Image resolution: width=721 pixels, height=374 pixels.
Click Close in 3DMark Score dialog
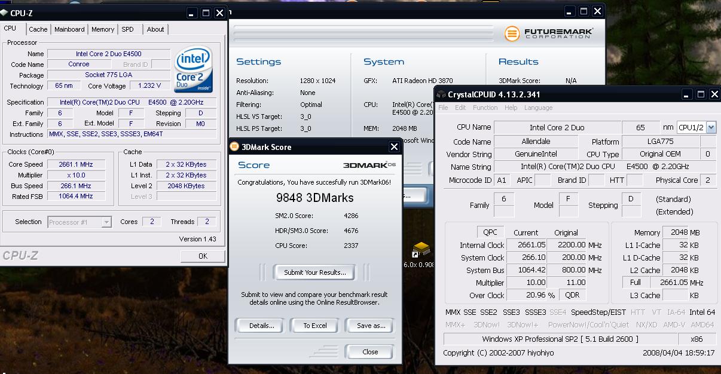tap(370, 352)
